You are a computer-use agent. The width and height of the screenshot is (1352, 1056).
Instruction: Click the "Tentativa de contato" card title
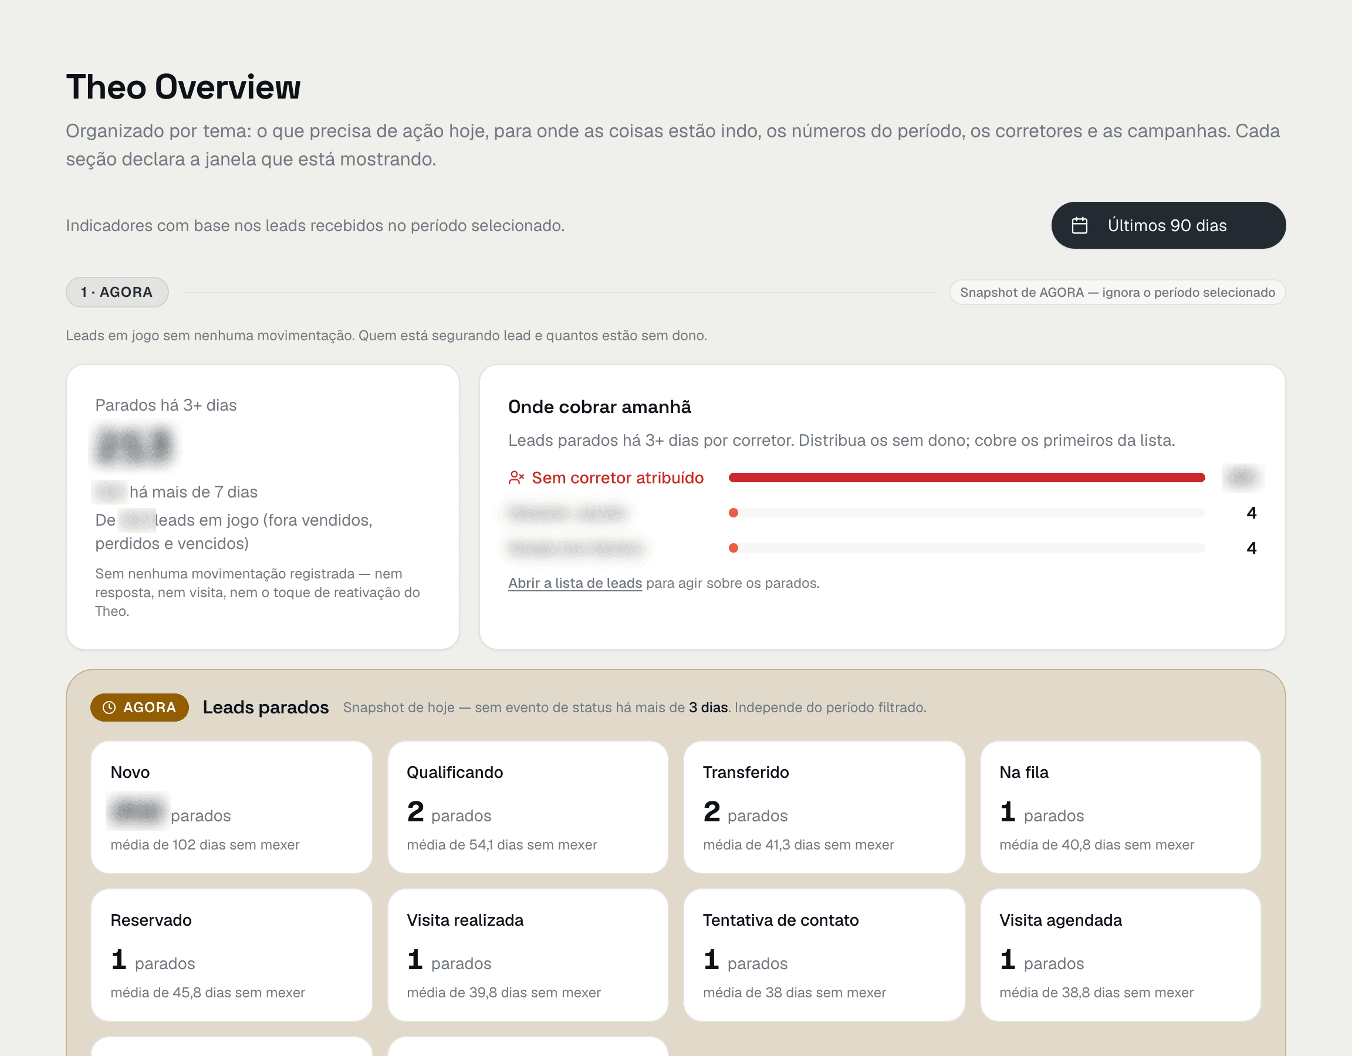tap(780, 920)
